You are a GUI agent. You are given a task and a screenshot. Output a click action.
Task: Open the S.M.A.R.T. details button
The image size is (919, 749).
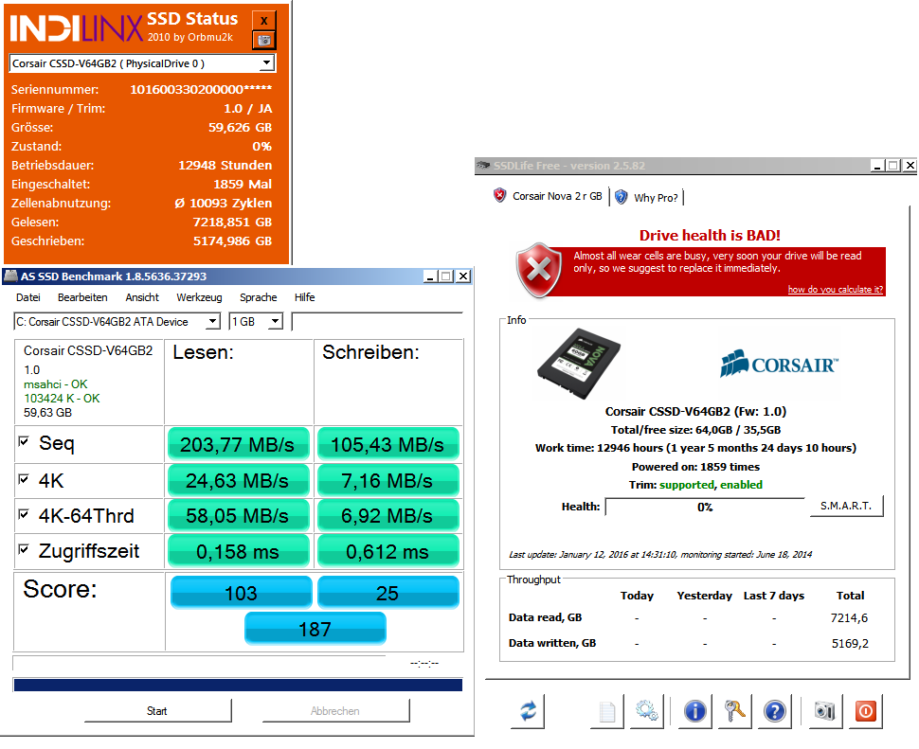coord(846,506)
